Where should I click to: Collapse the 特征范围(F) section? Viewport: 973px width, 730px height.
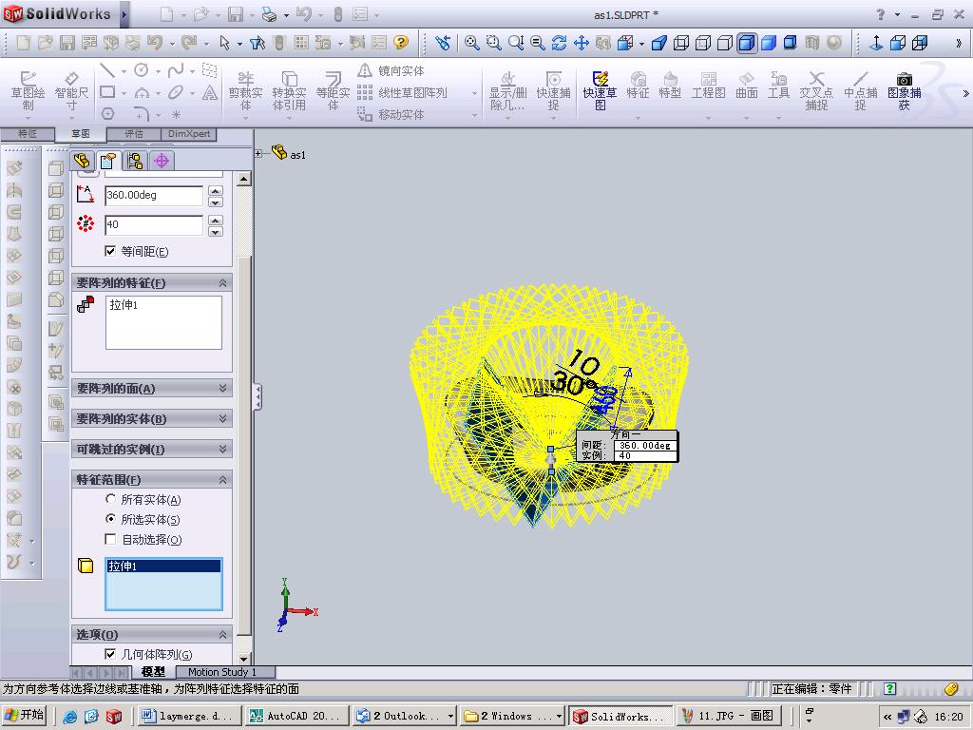point(222,479)
